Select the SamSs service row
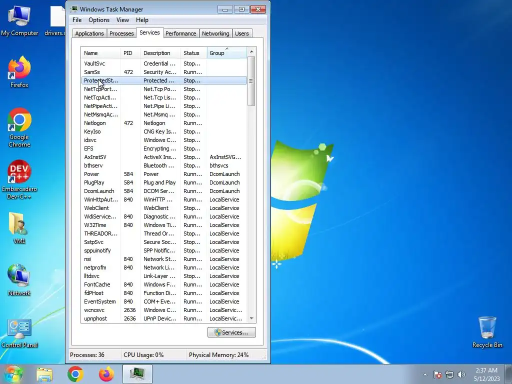Image resolution: width=512 pixels, height=384 pixels. [x=164, y=72]
